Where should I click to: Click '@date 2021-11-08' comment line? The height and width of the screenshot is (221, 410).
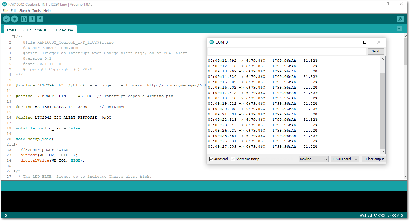click(x=42, y=64)
